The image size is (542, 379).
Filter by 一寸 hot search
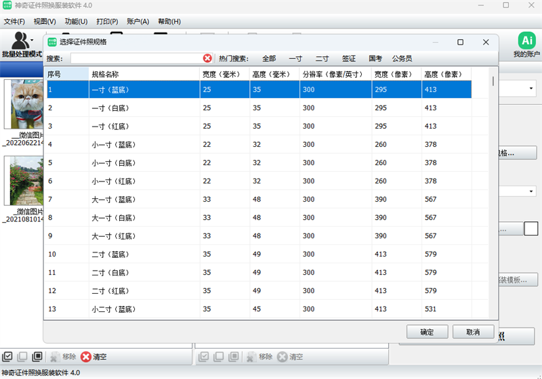[x=295, y=59]
